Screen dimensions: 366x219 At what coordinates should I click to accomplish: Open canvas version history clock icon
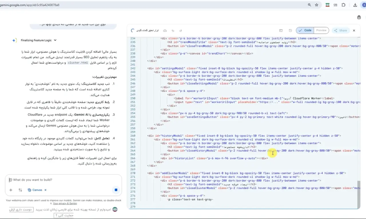click(x=290, y=31)
